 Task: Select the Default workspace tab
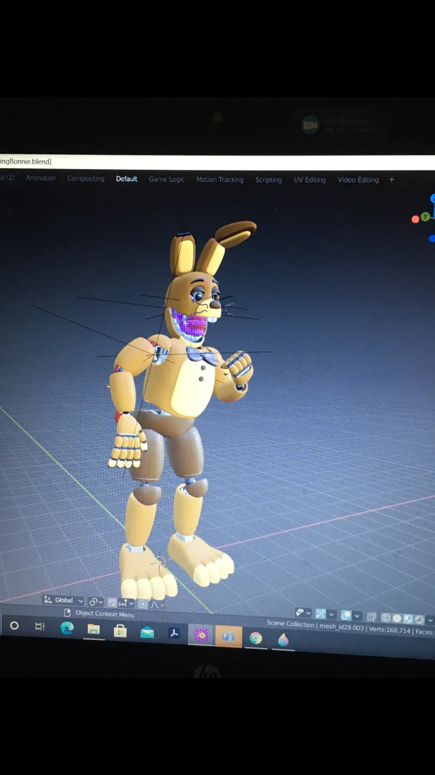coord(126,178)
